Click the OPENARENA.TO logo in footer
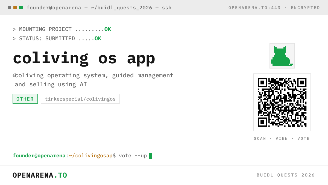Viewport: 328px width, 185px height. [40, 175]
